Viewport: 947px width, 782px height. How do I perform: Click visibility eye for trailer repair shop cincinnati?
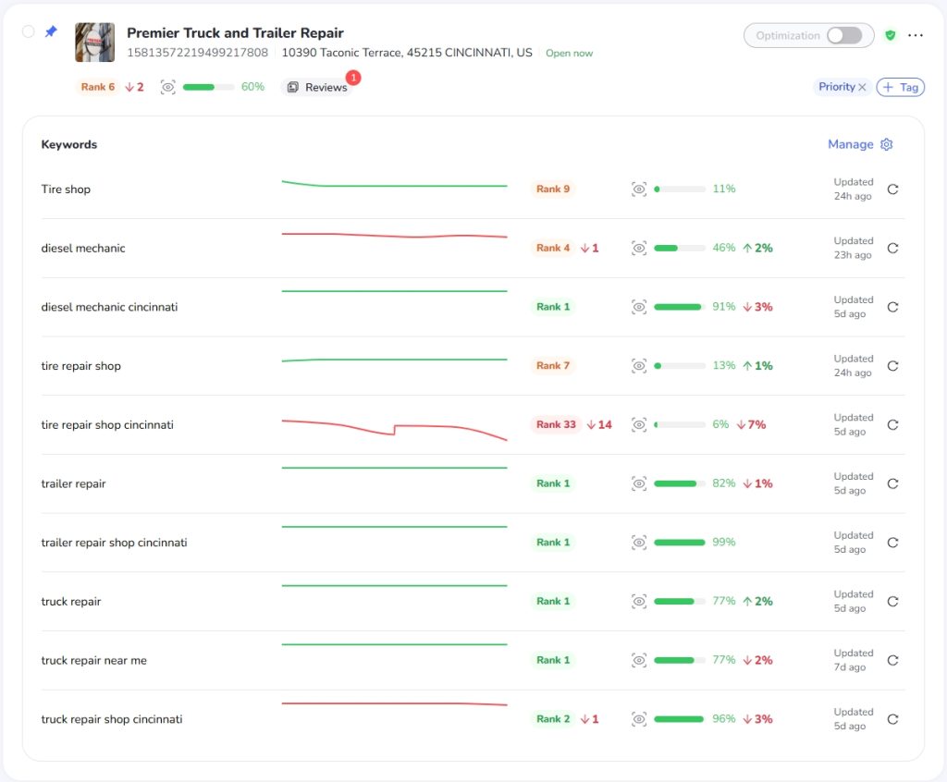[x=639, y=543]
